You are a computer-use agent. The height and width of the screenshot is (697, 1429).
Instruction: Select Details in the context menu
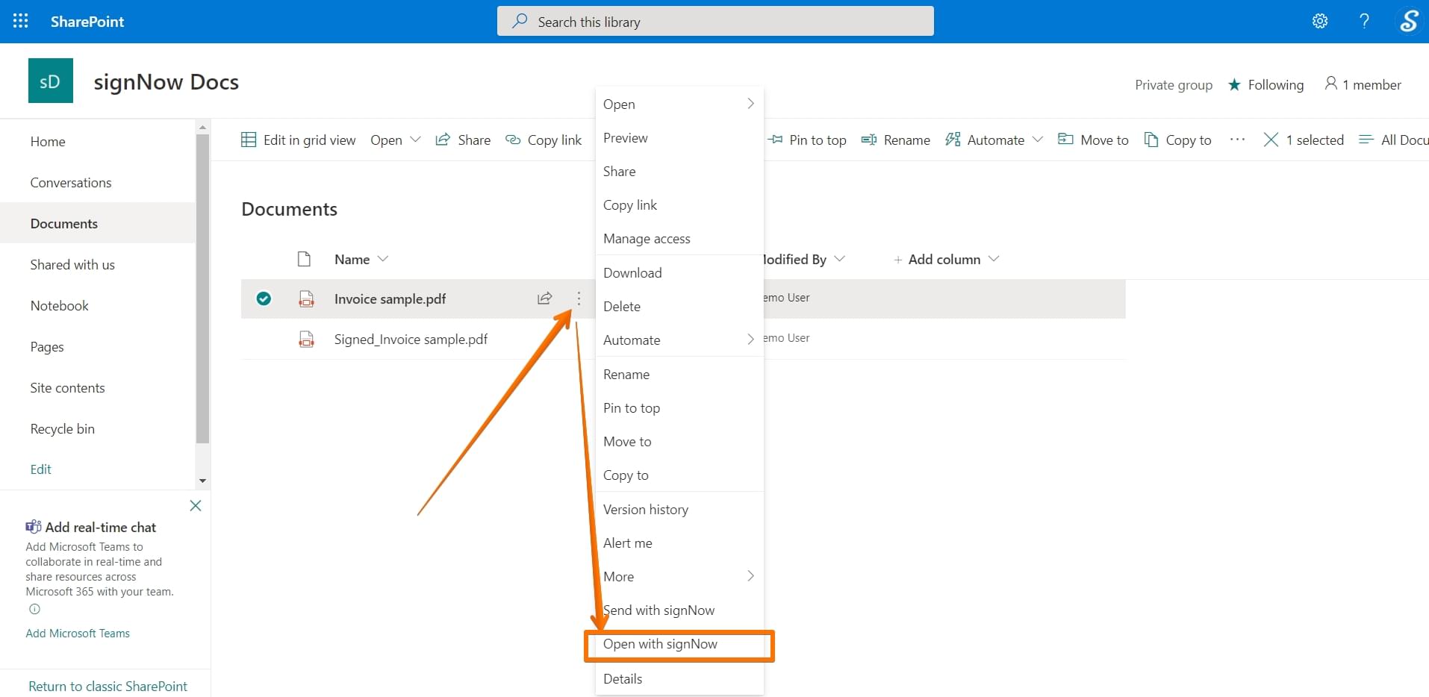pos(679,678)
